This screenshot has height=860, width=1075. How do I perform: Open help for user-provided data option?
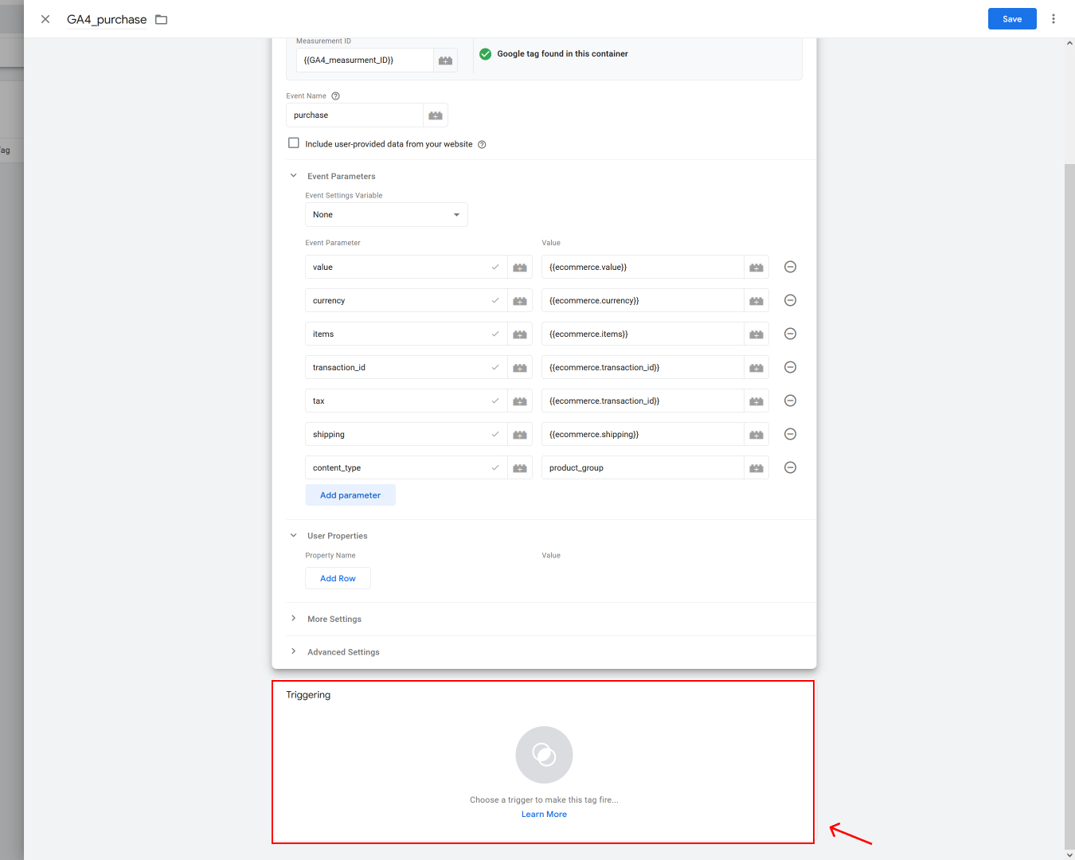482,145
